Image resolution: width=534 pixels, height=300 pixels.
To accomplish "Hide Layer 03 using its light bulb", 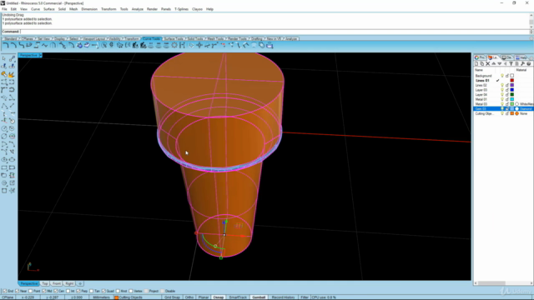I will coord(502,90).
